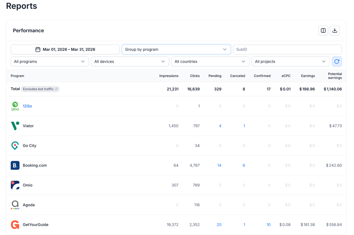This screenshot has width=354, height=235.
Task: Select GetYourGuide eCPC $0.08
Action: click(285, 225)
